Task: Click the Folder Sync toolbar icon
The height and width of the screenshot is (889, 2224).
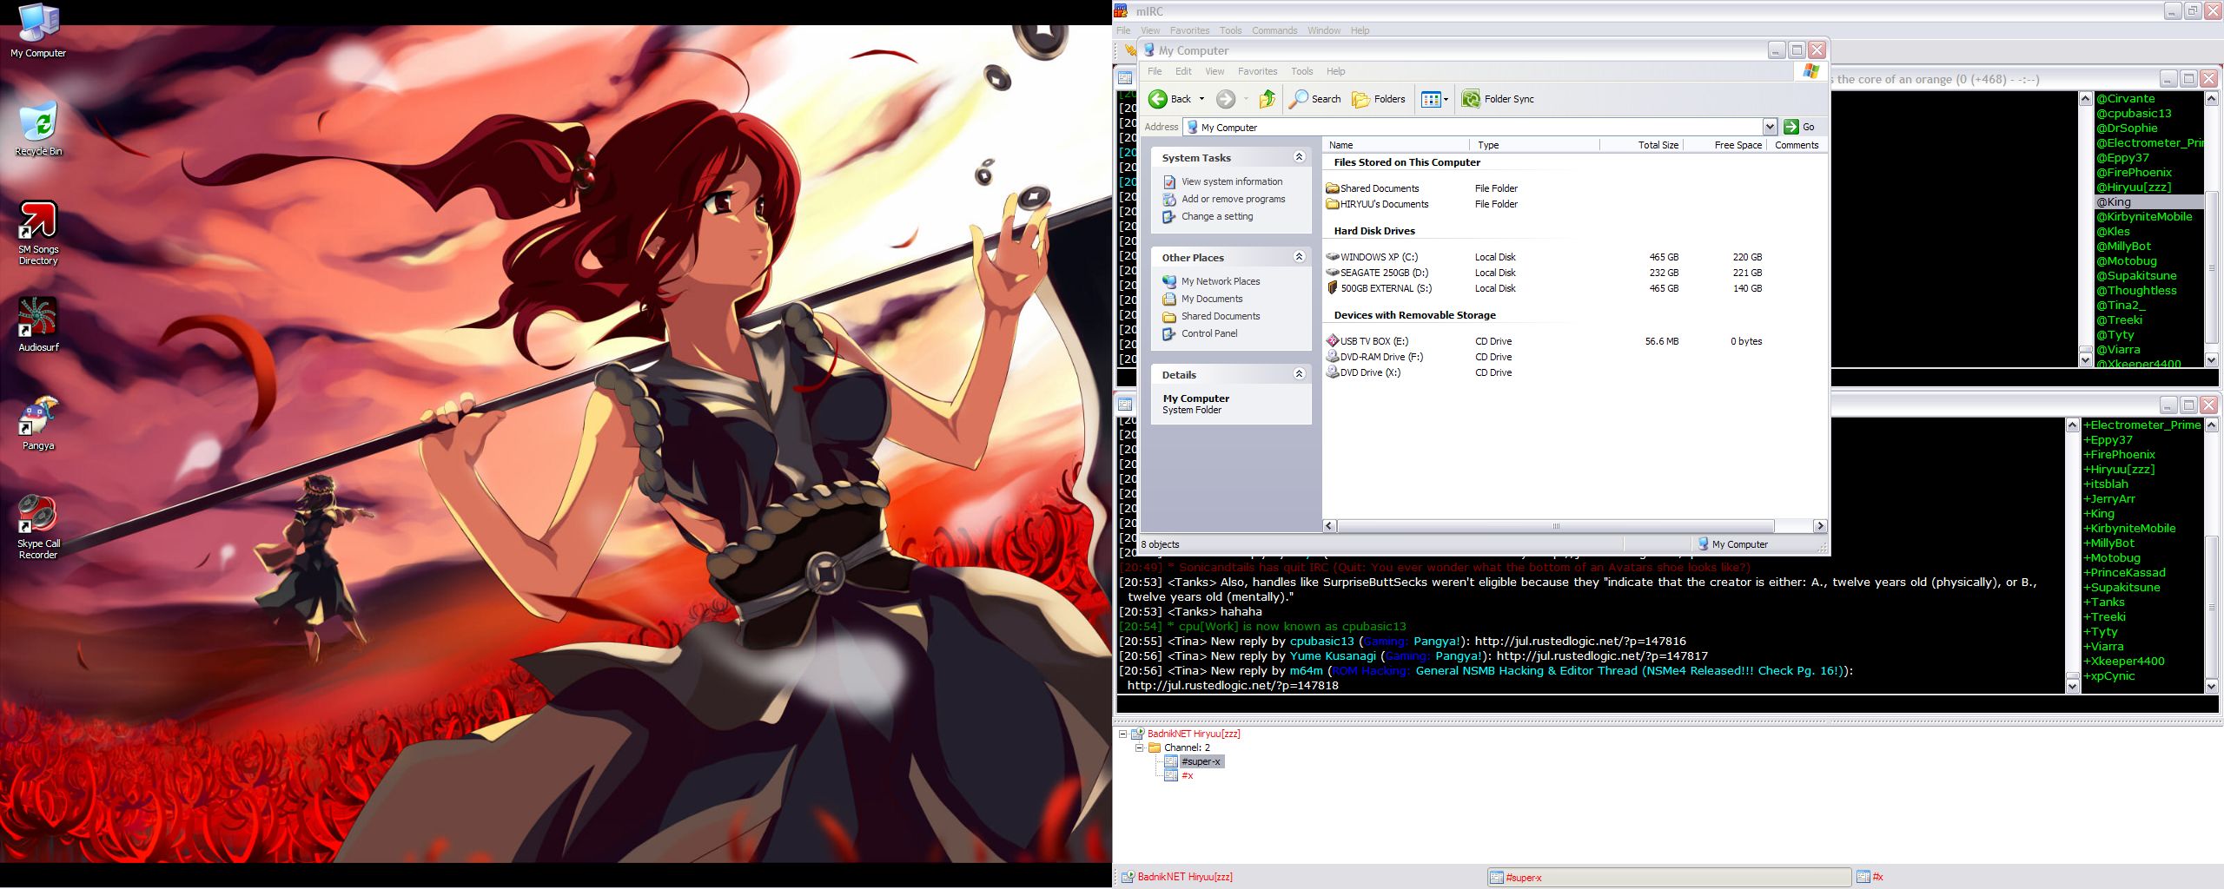Action: tap(1471, 99)
